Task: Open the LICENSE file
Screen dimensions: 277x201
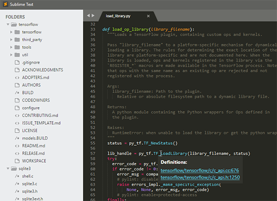Action: (x=30, y=131)
